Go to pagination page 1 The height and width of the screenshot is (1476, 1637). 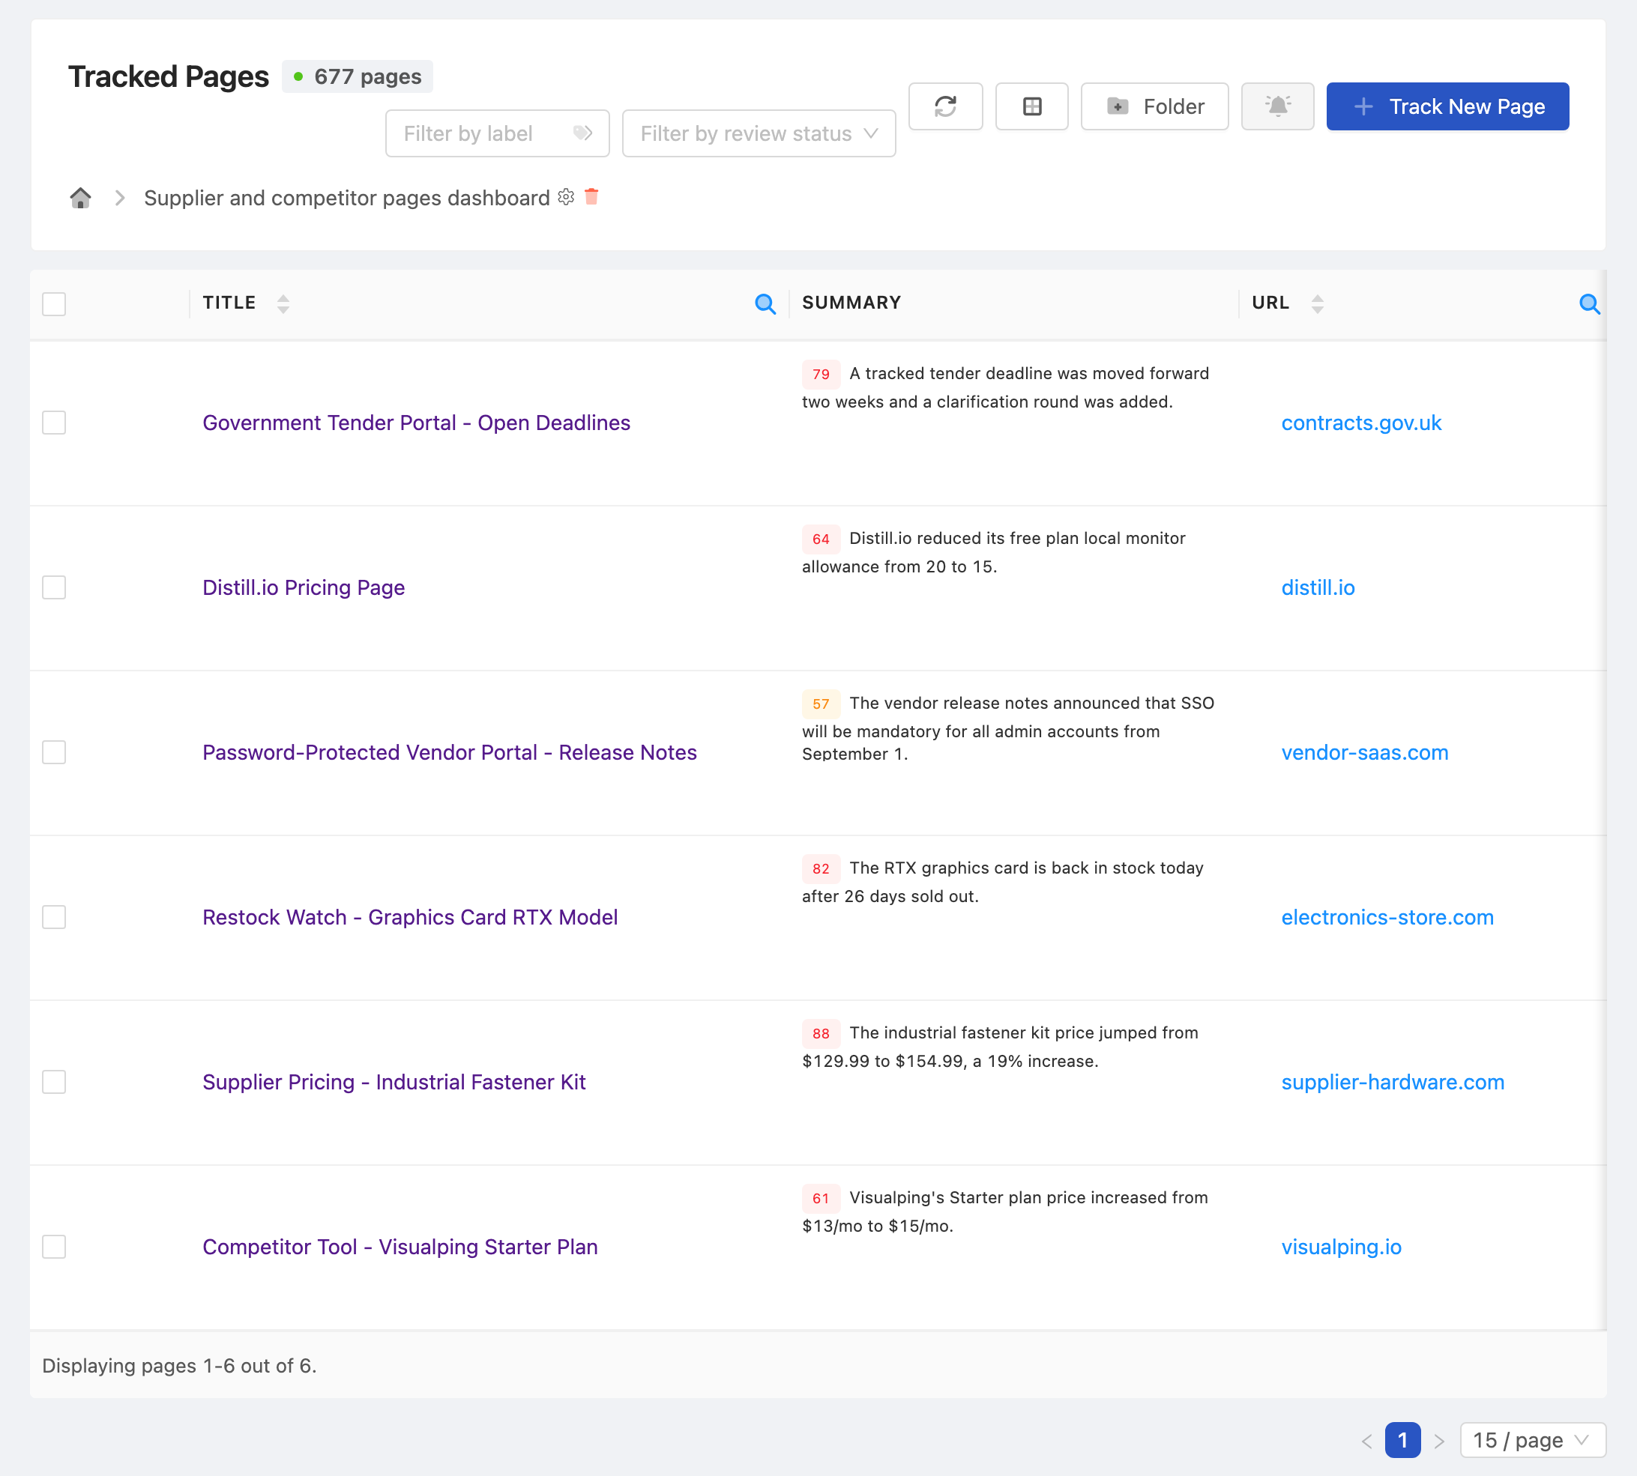coord(1402,1439)
